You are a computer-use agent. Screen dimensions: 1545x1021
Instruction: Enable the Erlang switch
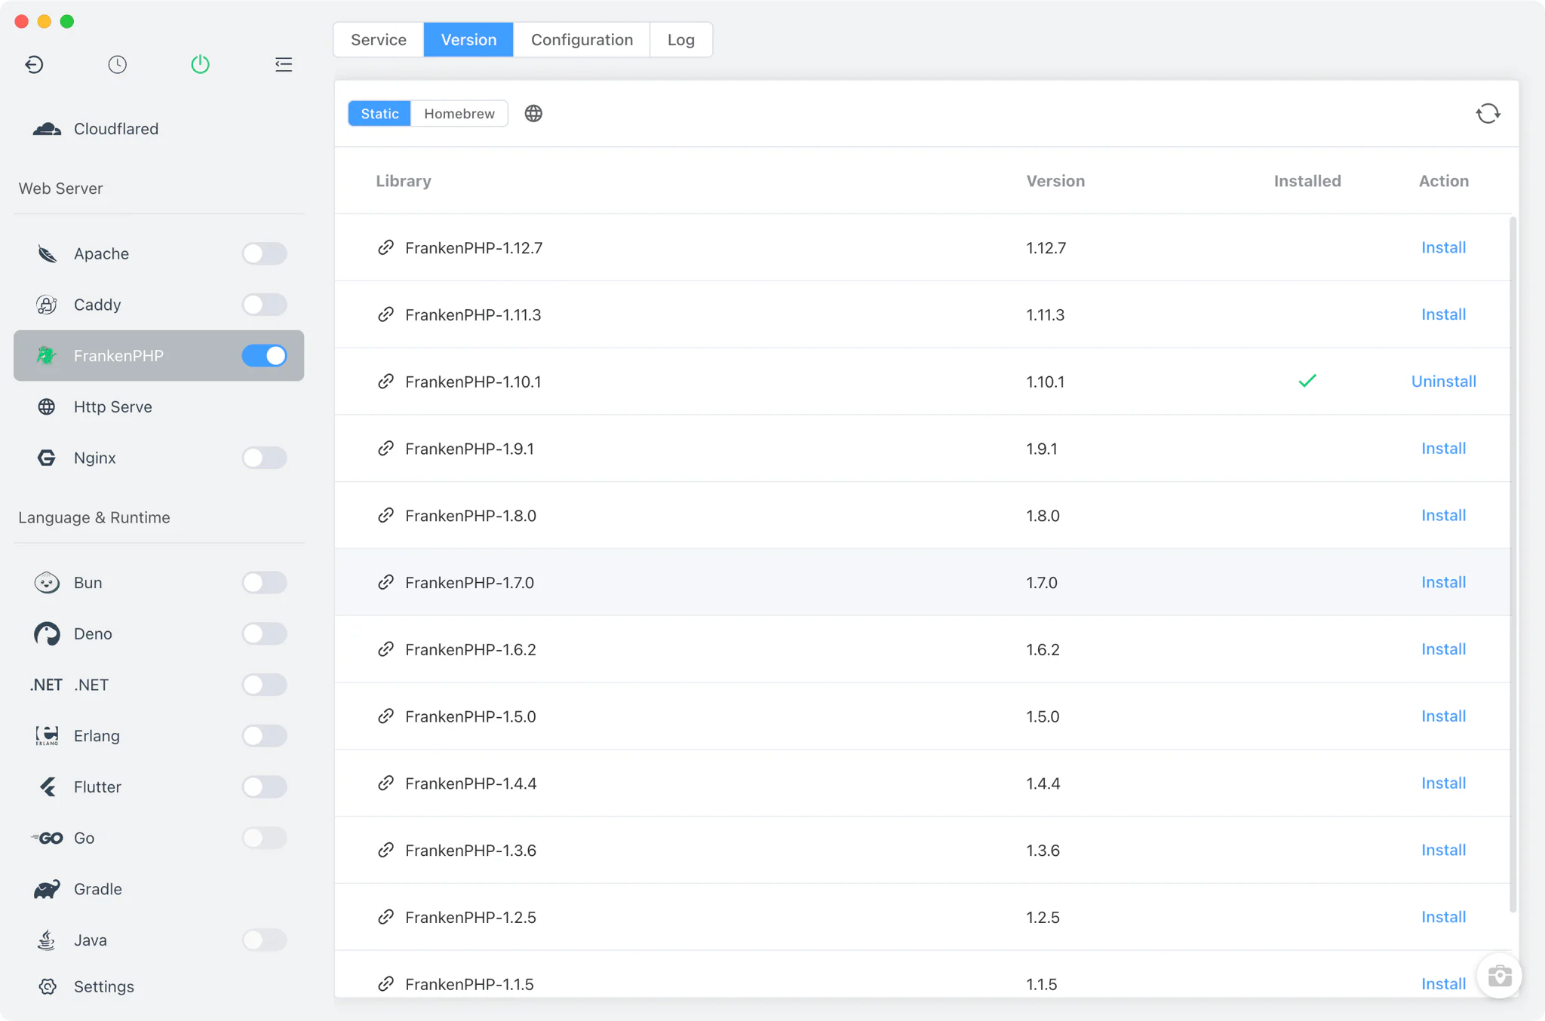coord(264,736)
